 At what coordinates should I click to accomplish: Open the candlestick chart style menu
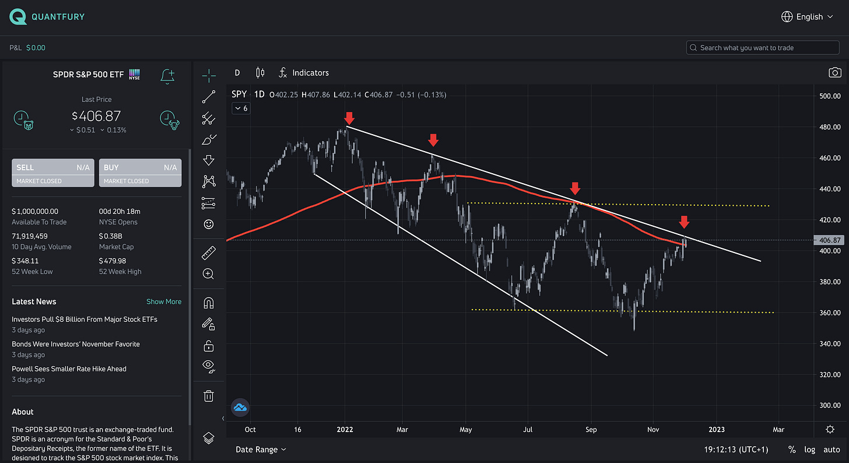coord(260,73)
